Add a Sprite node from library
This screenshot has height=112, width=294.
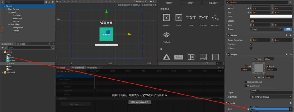(179, 18)
